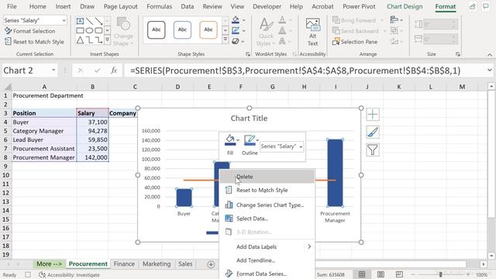Viewport: 496px width, 279px height.
Task: Expand the Insert Shapes gallery
Action: 108,40
